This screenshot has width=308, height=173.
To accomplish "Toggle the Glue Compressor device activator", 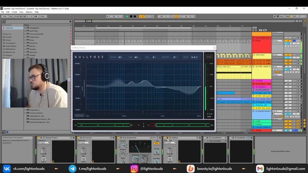I will (118, 138).
